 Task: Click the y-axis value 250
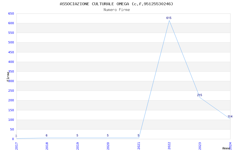pyautogui.click(x=11, y=91)
